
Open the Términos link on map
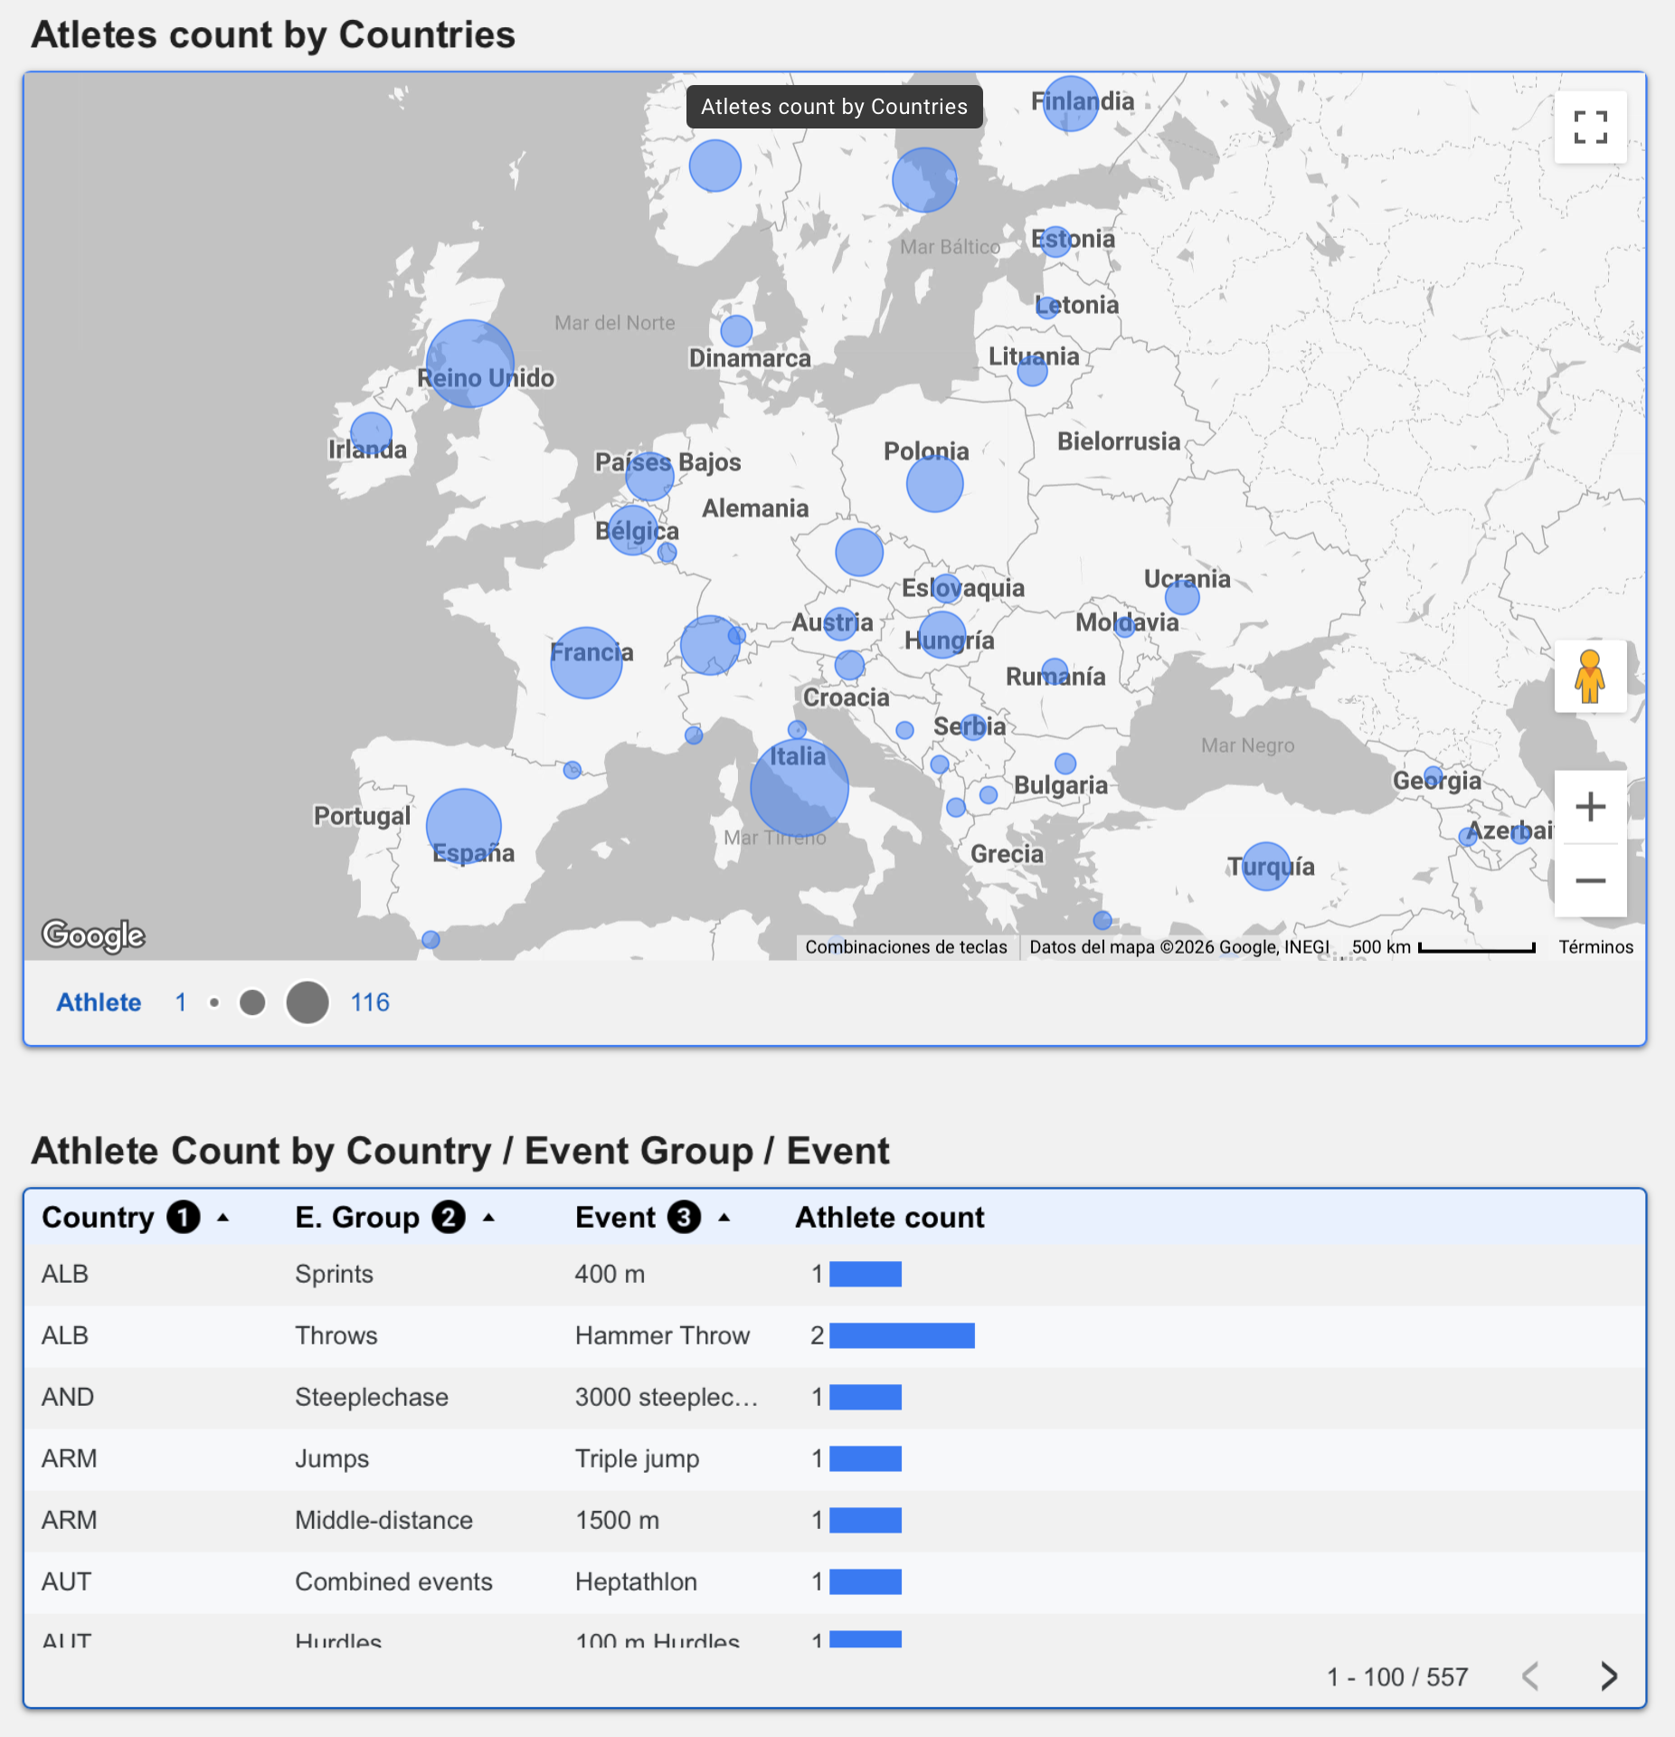(x=1595, y=947)
